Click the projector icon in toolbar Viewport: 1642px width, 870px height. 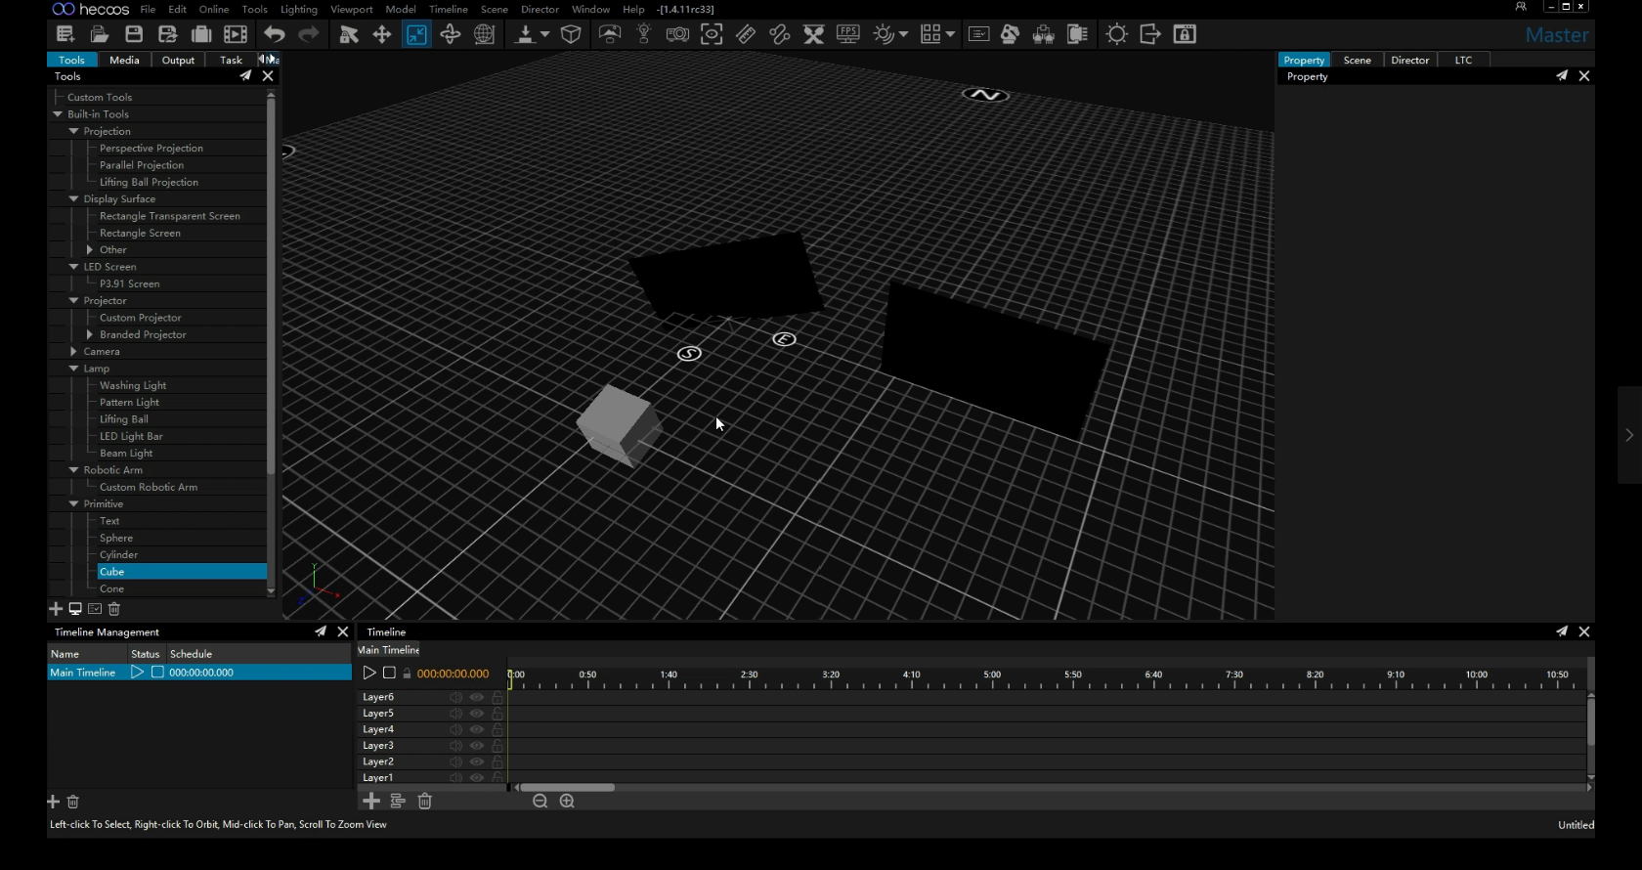coord(677,34)
